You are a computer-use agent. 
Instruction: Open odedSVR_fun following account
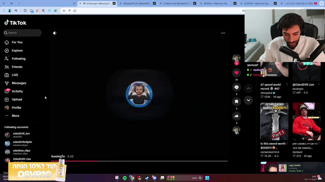(21, 135)
